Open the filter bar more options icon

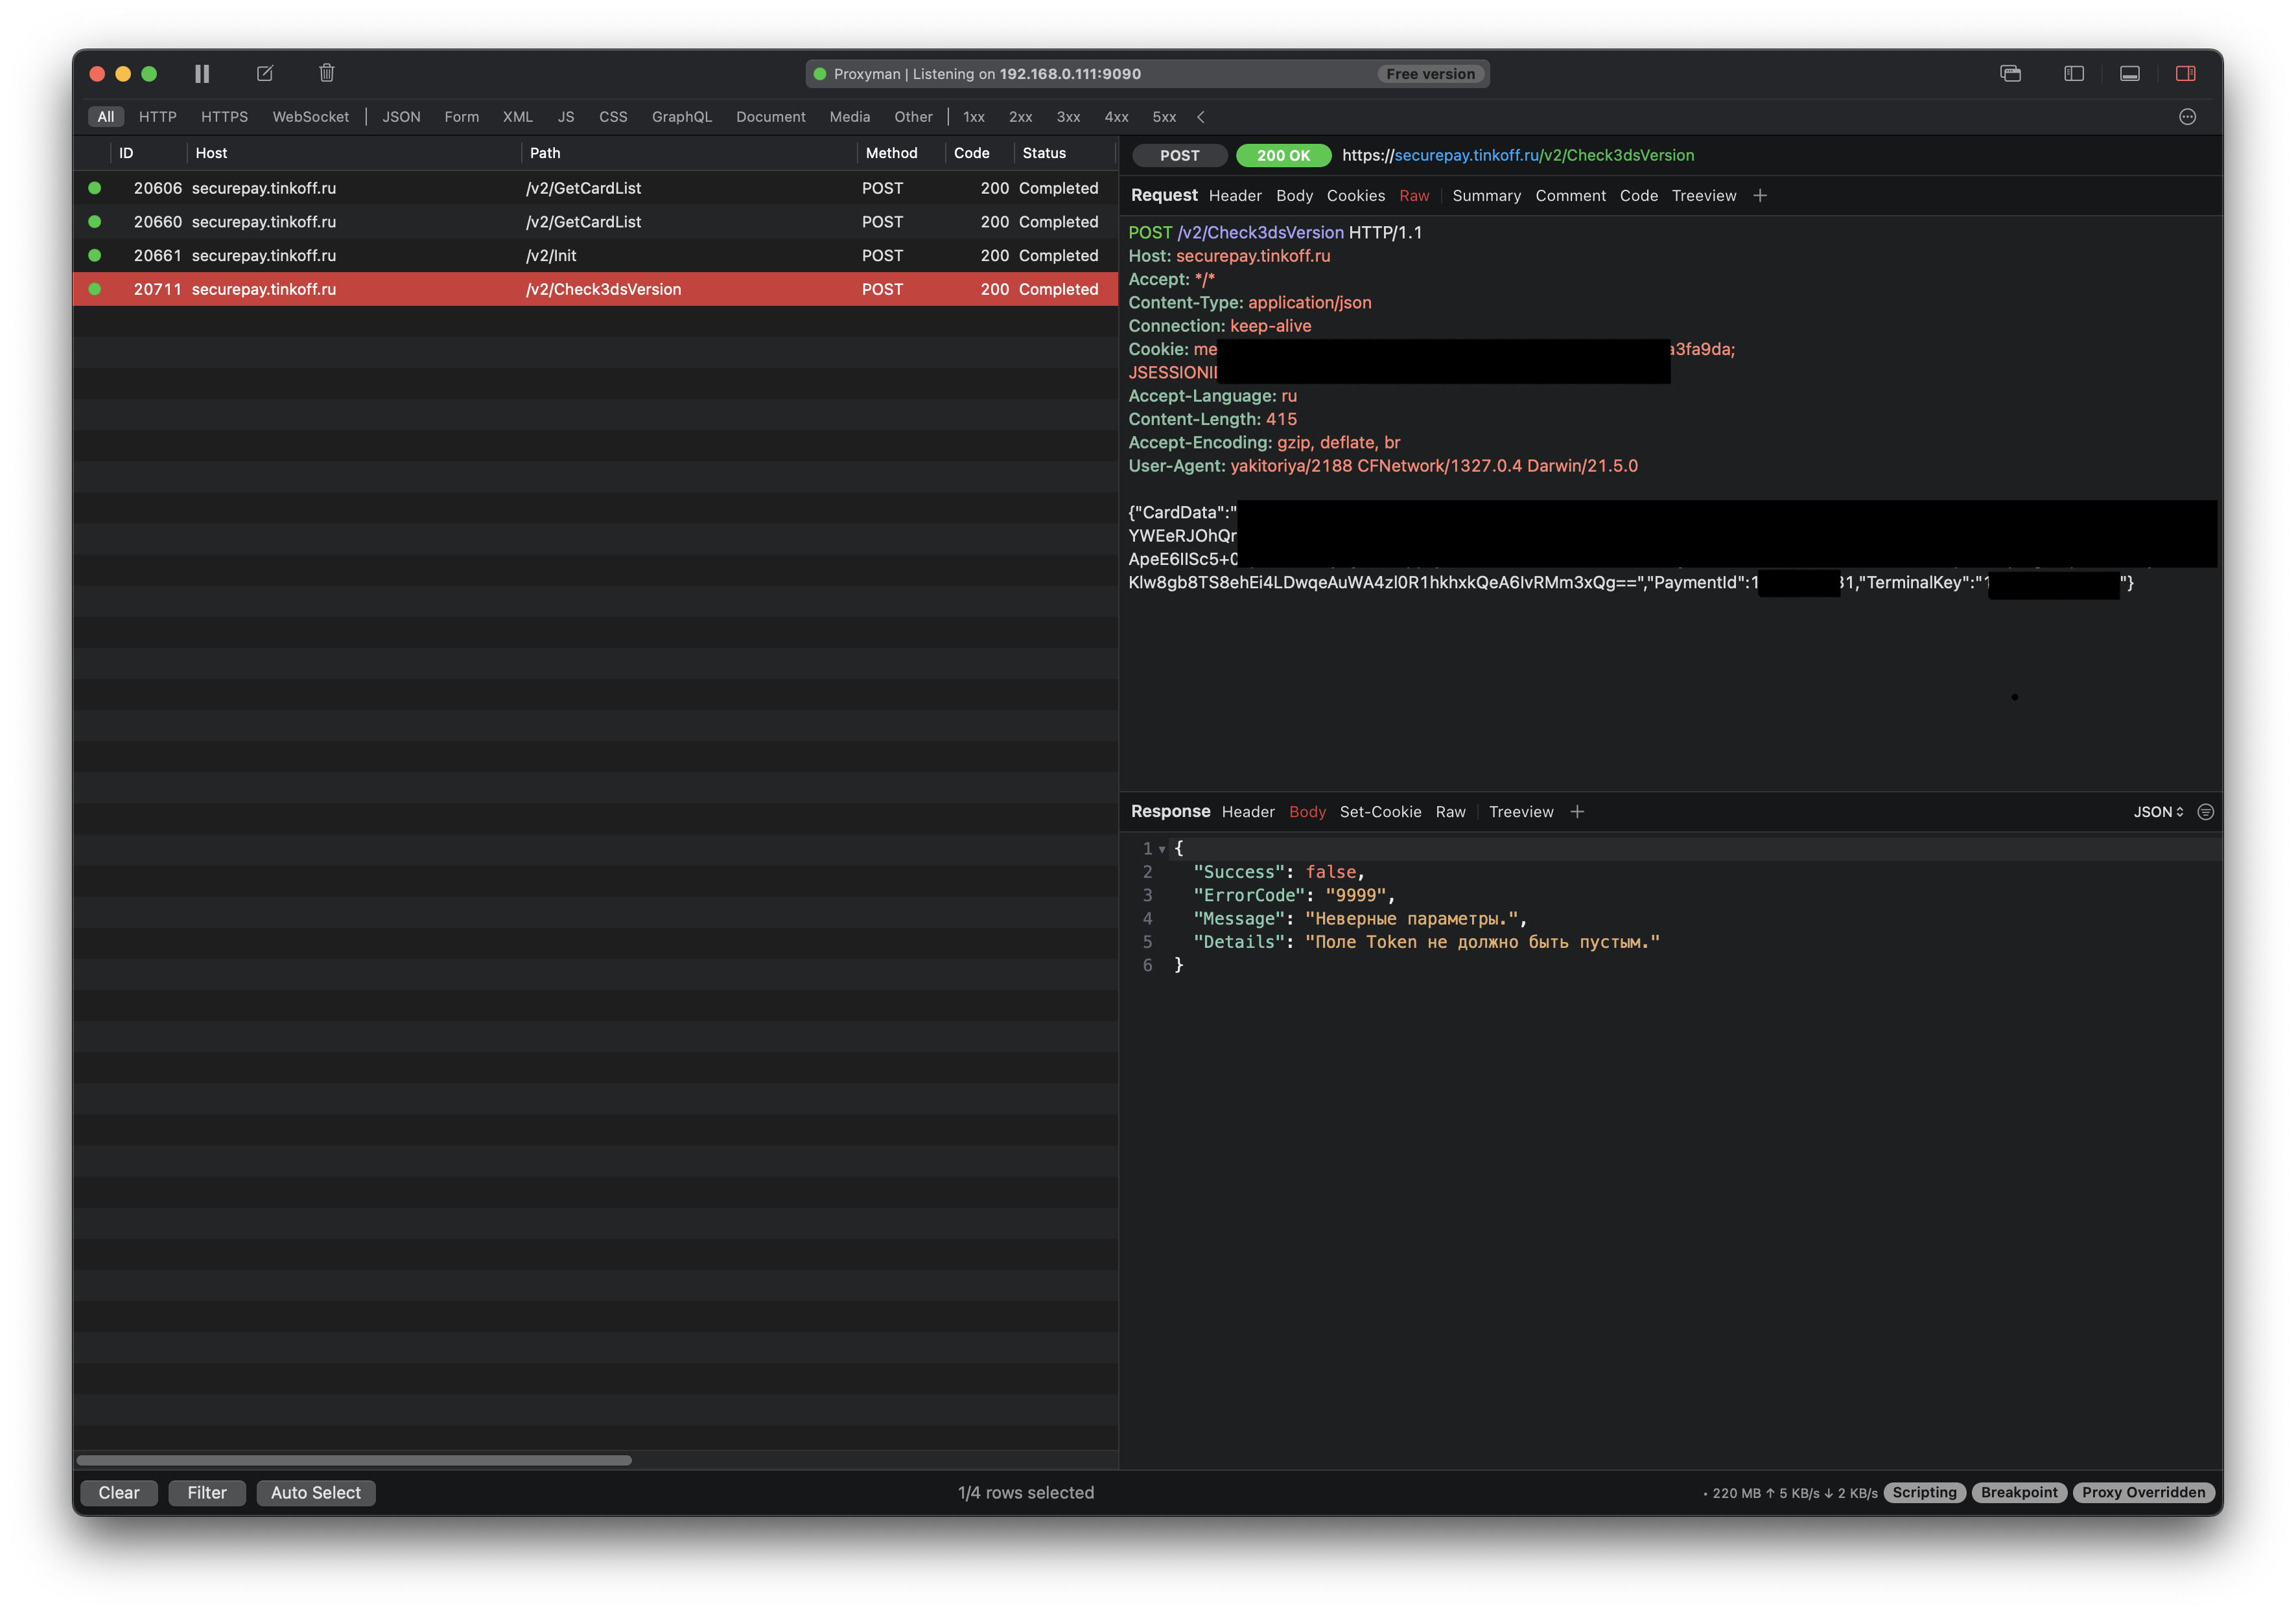click(x=2187, y=117)
